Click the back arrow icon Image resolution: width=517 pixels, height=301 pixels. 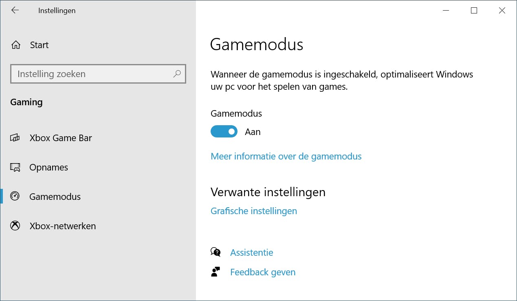pos(15,10)
